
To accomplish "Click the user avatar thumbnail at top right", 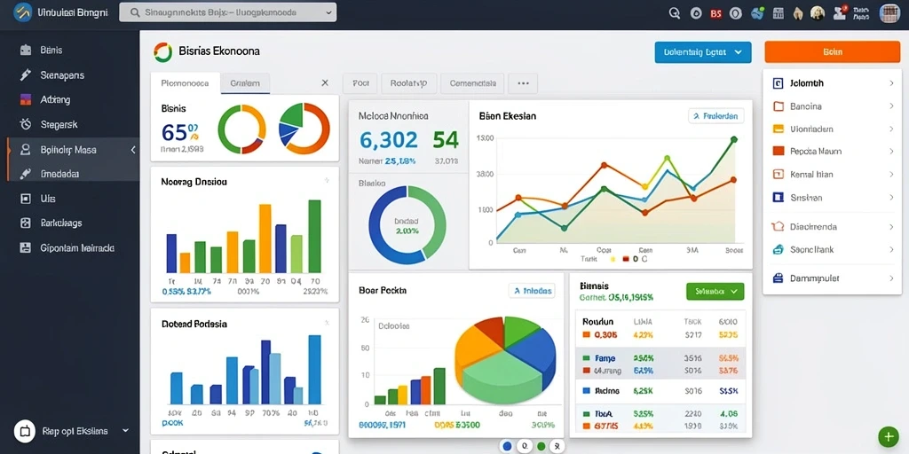I will 889,13.
